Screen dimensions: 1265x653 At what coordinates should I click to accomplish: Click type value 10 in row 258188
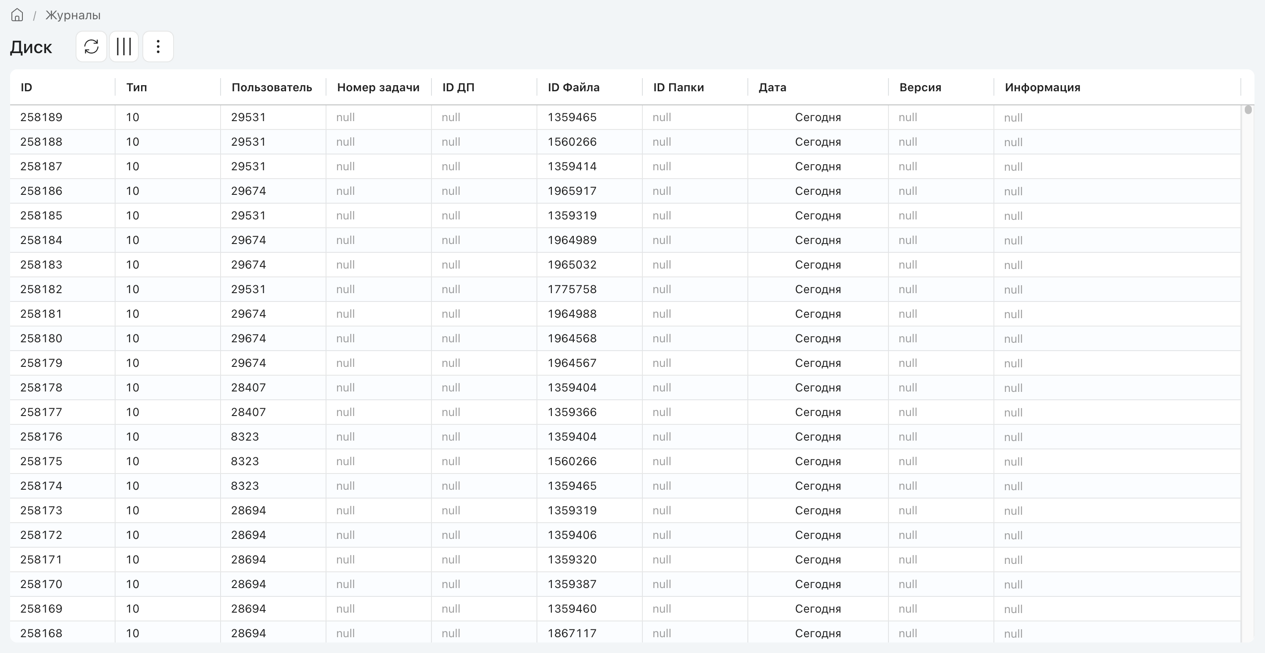coord(133,142)
